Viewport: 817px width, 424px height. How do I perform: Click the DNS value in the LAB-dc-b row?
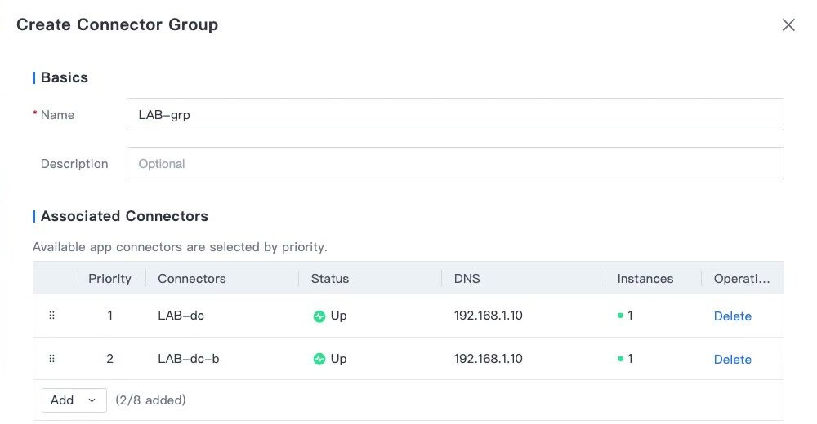(488, 359)
